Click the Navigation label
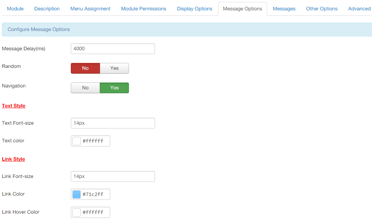This screenshot has height=219, width=372. click(14, 86)
